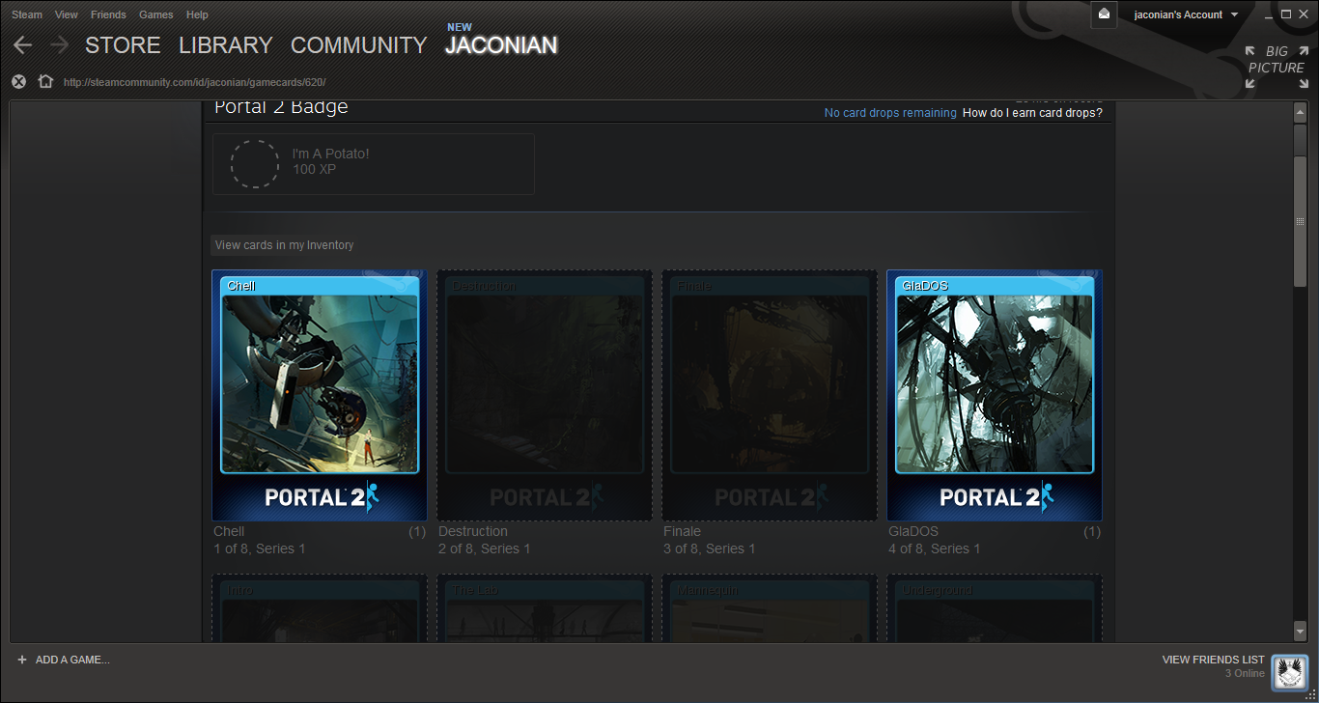Screen dimensions: 1319x703
Task: Open the STORE tab
Action: click(x=123, y=44)
